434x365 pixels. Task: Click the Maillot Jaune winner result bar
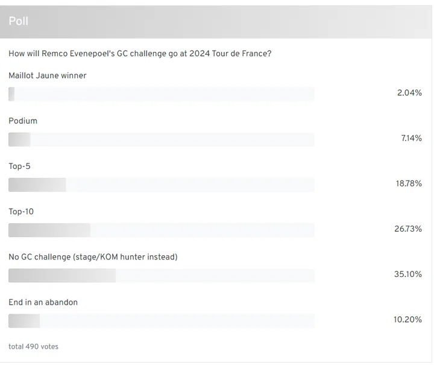(162, 94)
